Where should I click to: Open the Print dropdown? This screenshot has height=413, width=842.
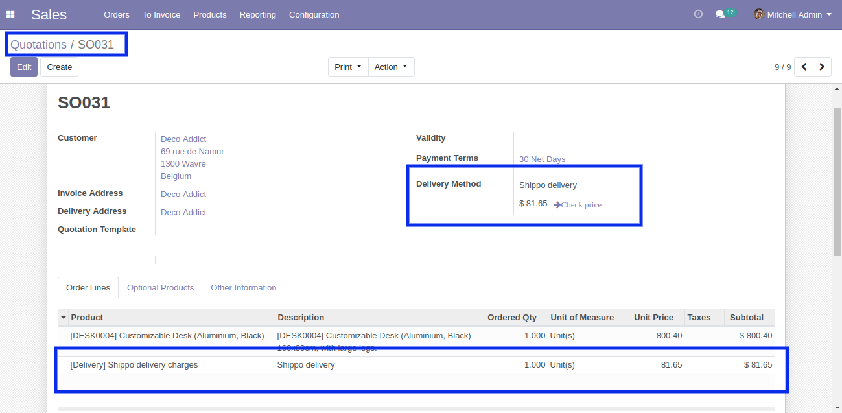click(x=348, y=67)
